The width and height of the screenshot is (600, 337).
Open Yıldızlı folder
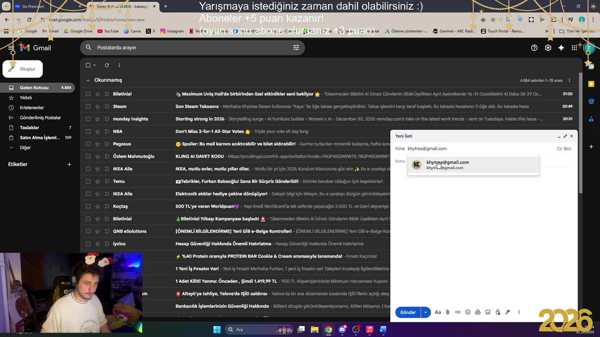click(37, 98)
